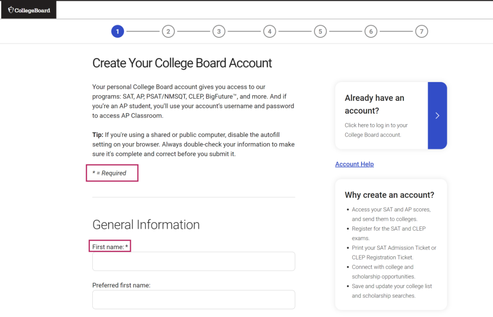Click the College Board logo
Viewport: 493px width, 317px height.
point(29,10)
